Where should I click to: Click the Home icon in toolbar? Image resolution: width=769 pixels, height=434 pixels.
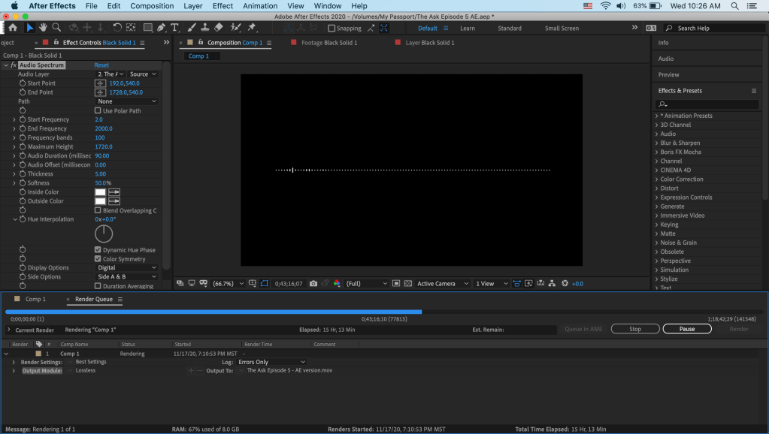click(12, 28)
